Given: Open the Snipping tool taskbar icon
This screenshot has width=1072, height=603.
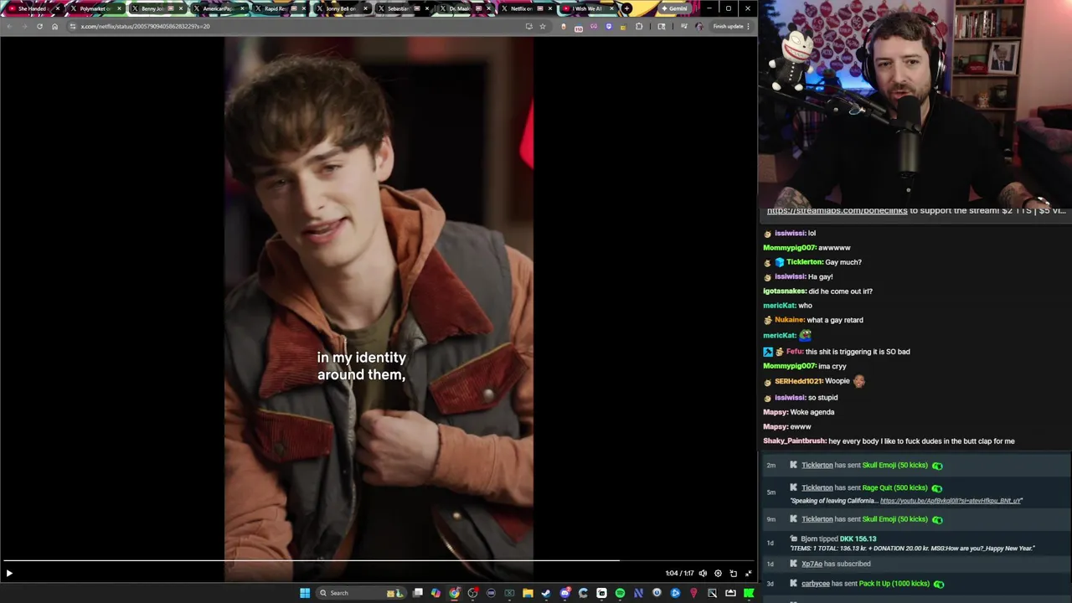Looking at the screenshot, I should (712, 593).
